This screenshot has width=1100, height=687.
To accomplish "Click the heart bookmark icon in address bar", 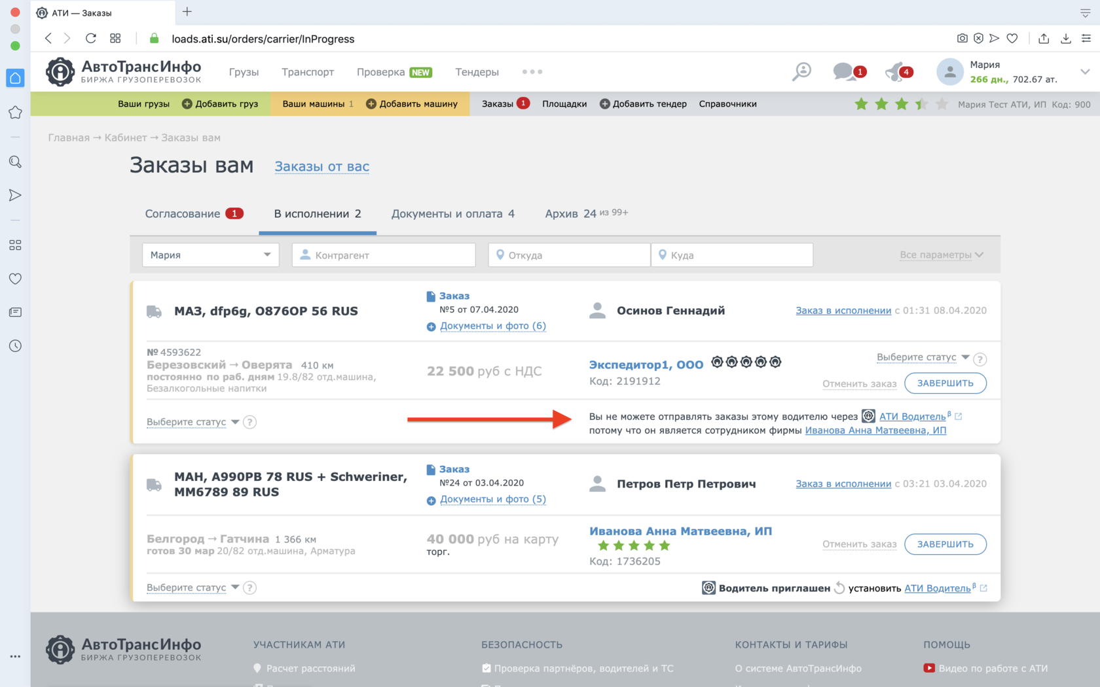I will (x=1012, y=39).
